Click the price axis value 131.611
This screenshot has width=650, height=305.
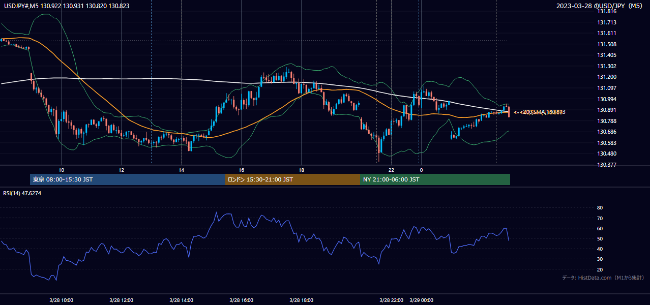pyautogui.click(x=607, y=33)
